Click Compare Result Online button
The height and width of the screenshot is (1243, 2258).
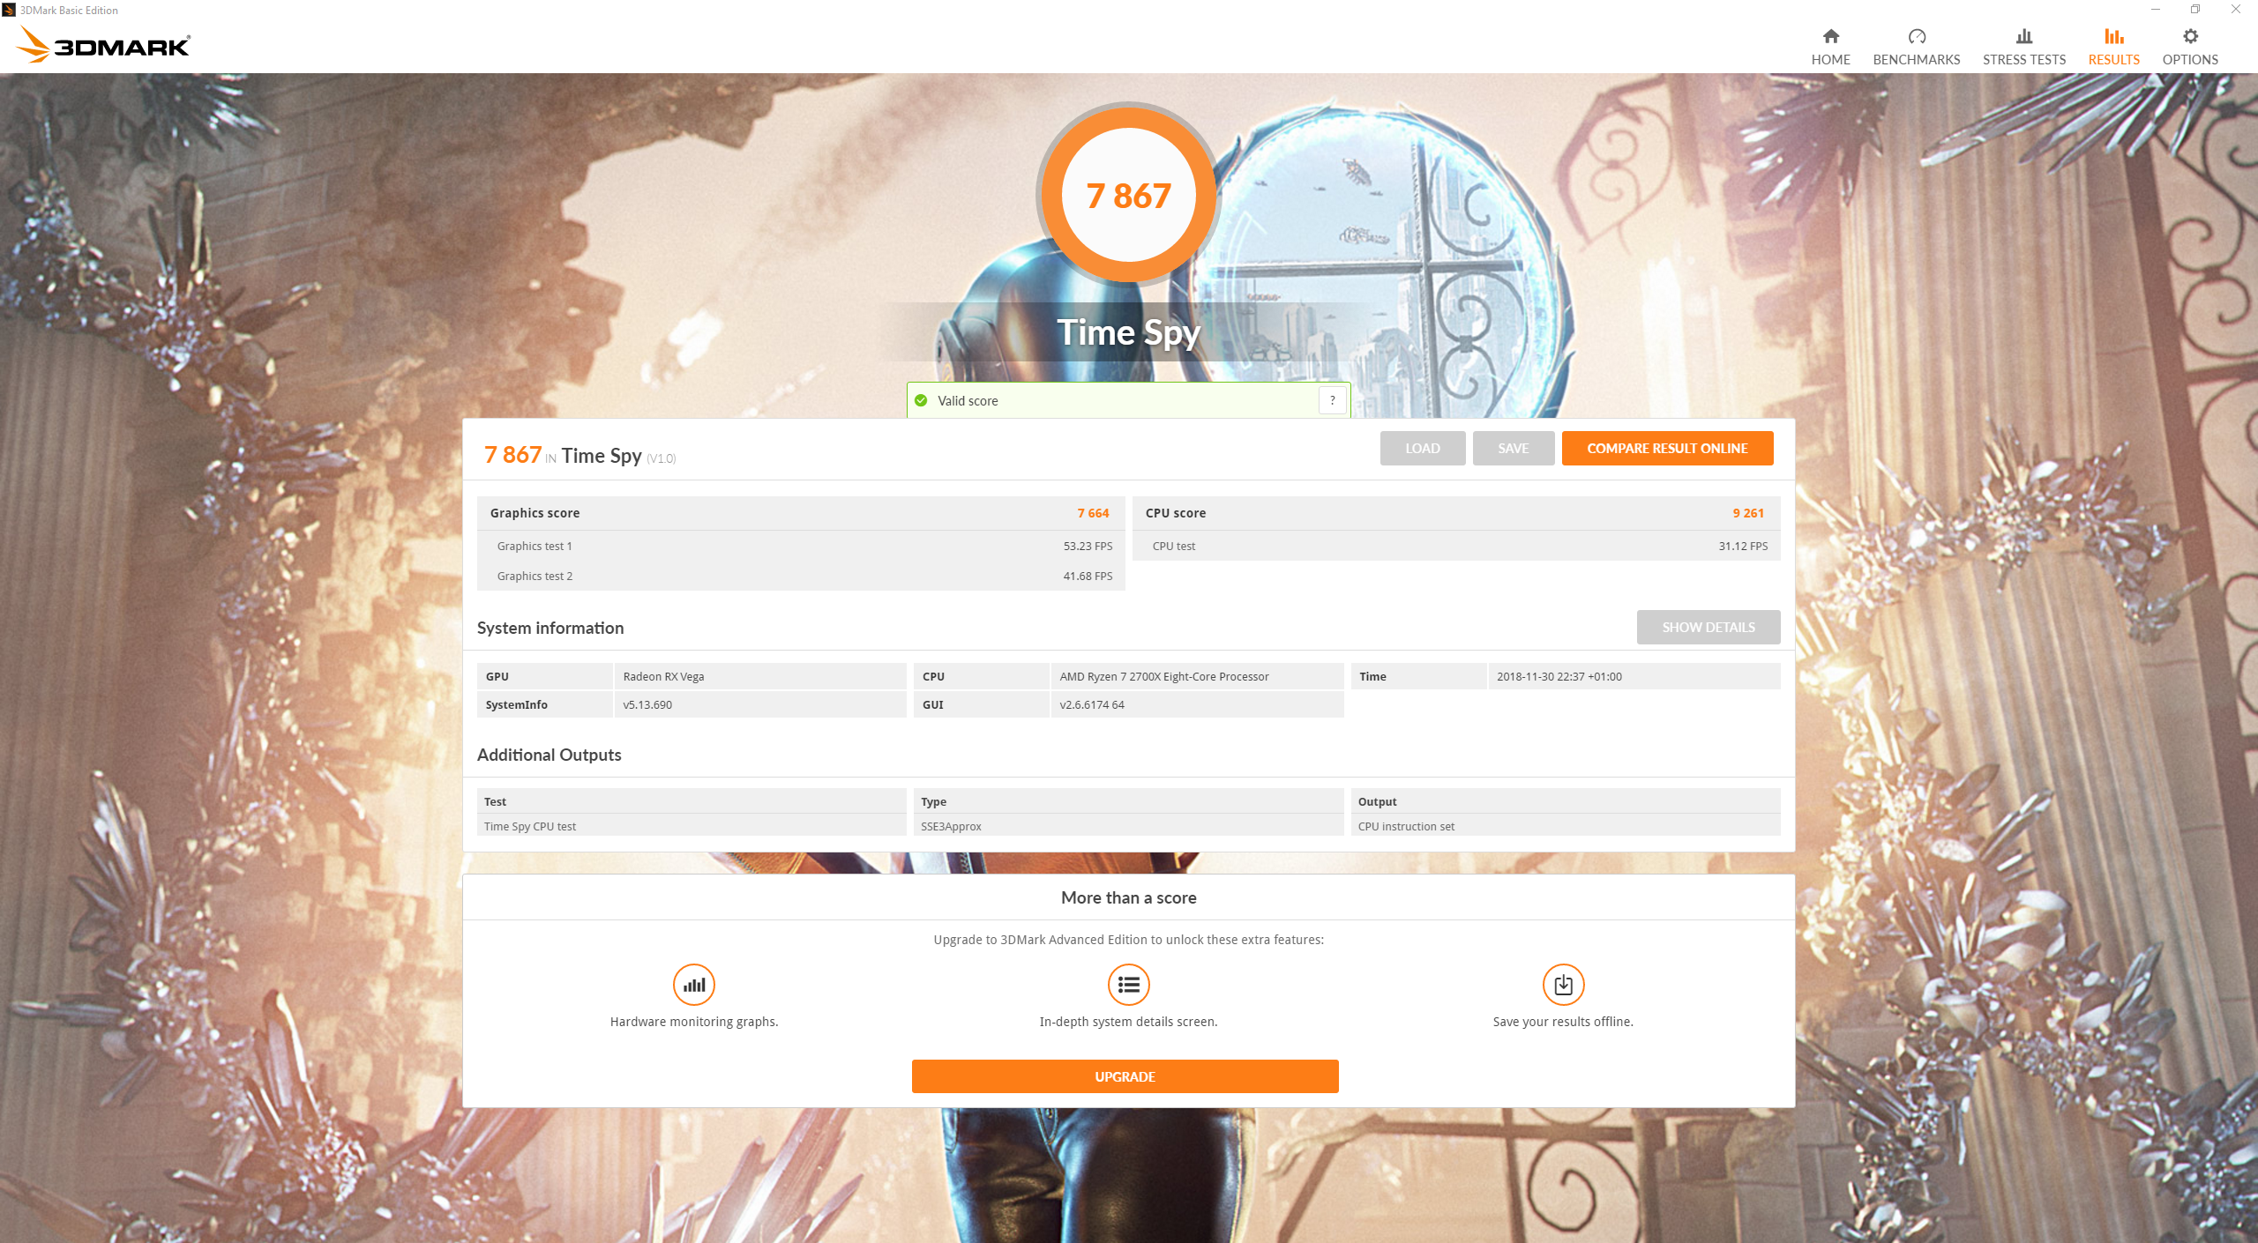tap(1666, 448)
